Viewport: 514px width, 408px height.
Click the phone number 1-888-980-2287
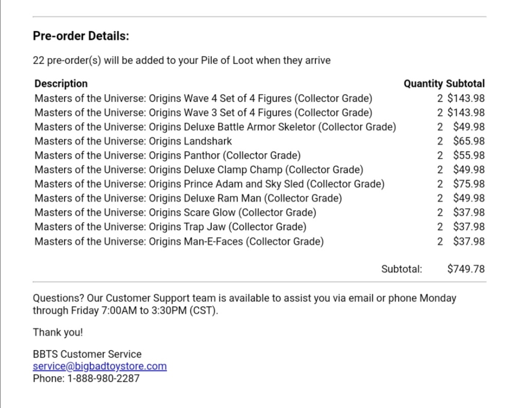103,378
